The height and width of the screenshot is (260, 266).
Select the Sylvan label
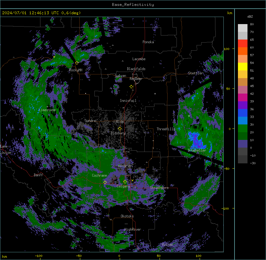click(120, 76)
